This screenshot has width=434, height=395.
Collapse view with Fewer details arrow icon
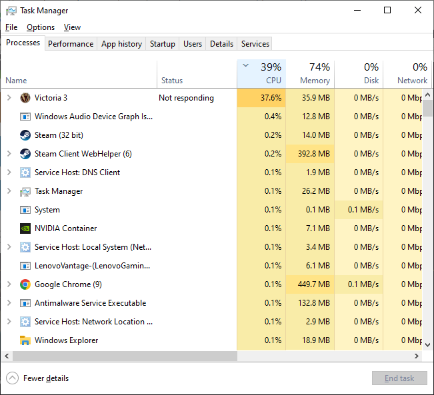click(x=12, y=378)
